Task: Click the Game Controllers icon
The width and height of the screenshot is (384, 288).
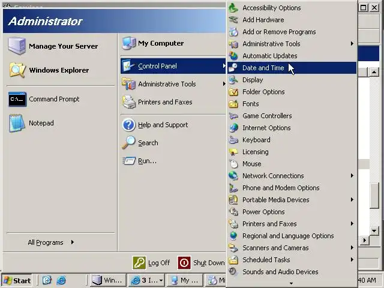Action: click(233, 116)
